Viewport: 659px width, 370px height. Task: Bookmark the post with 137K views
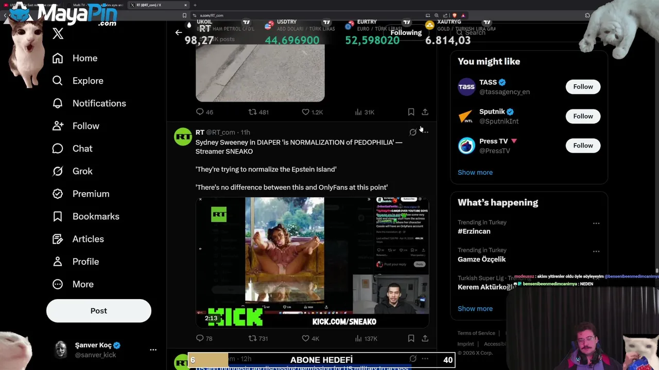point(411,338)
